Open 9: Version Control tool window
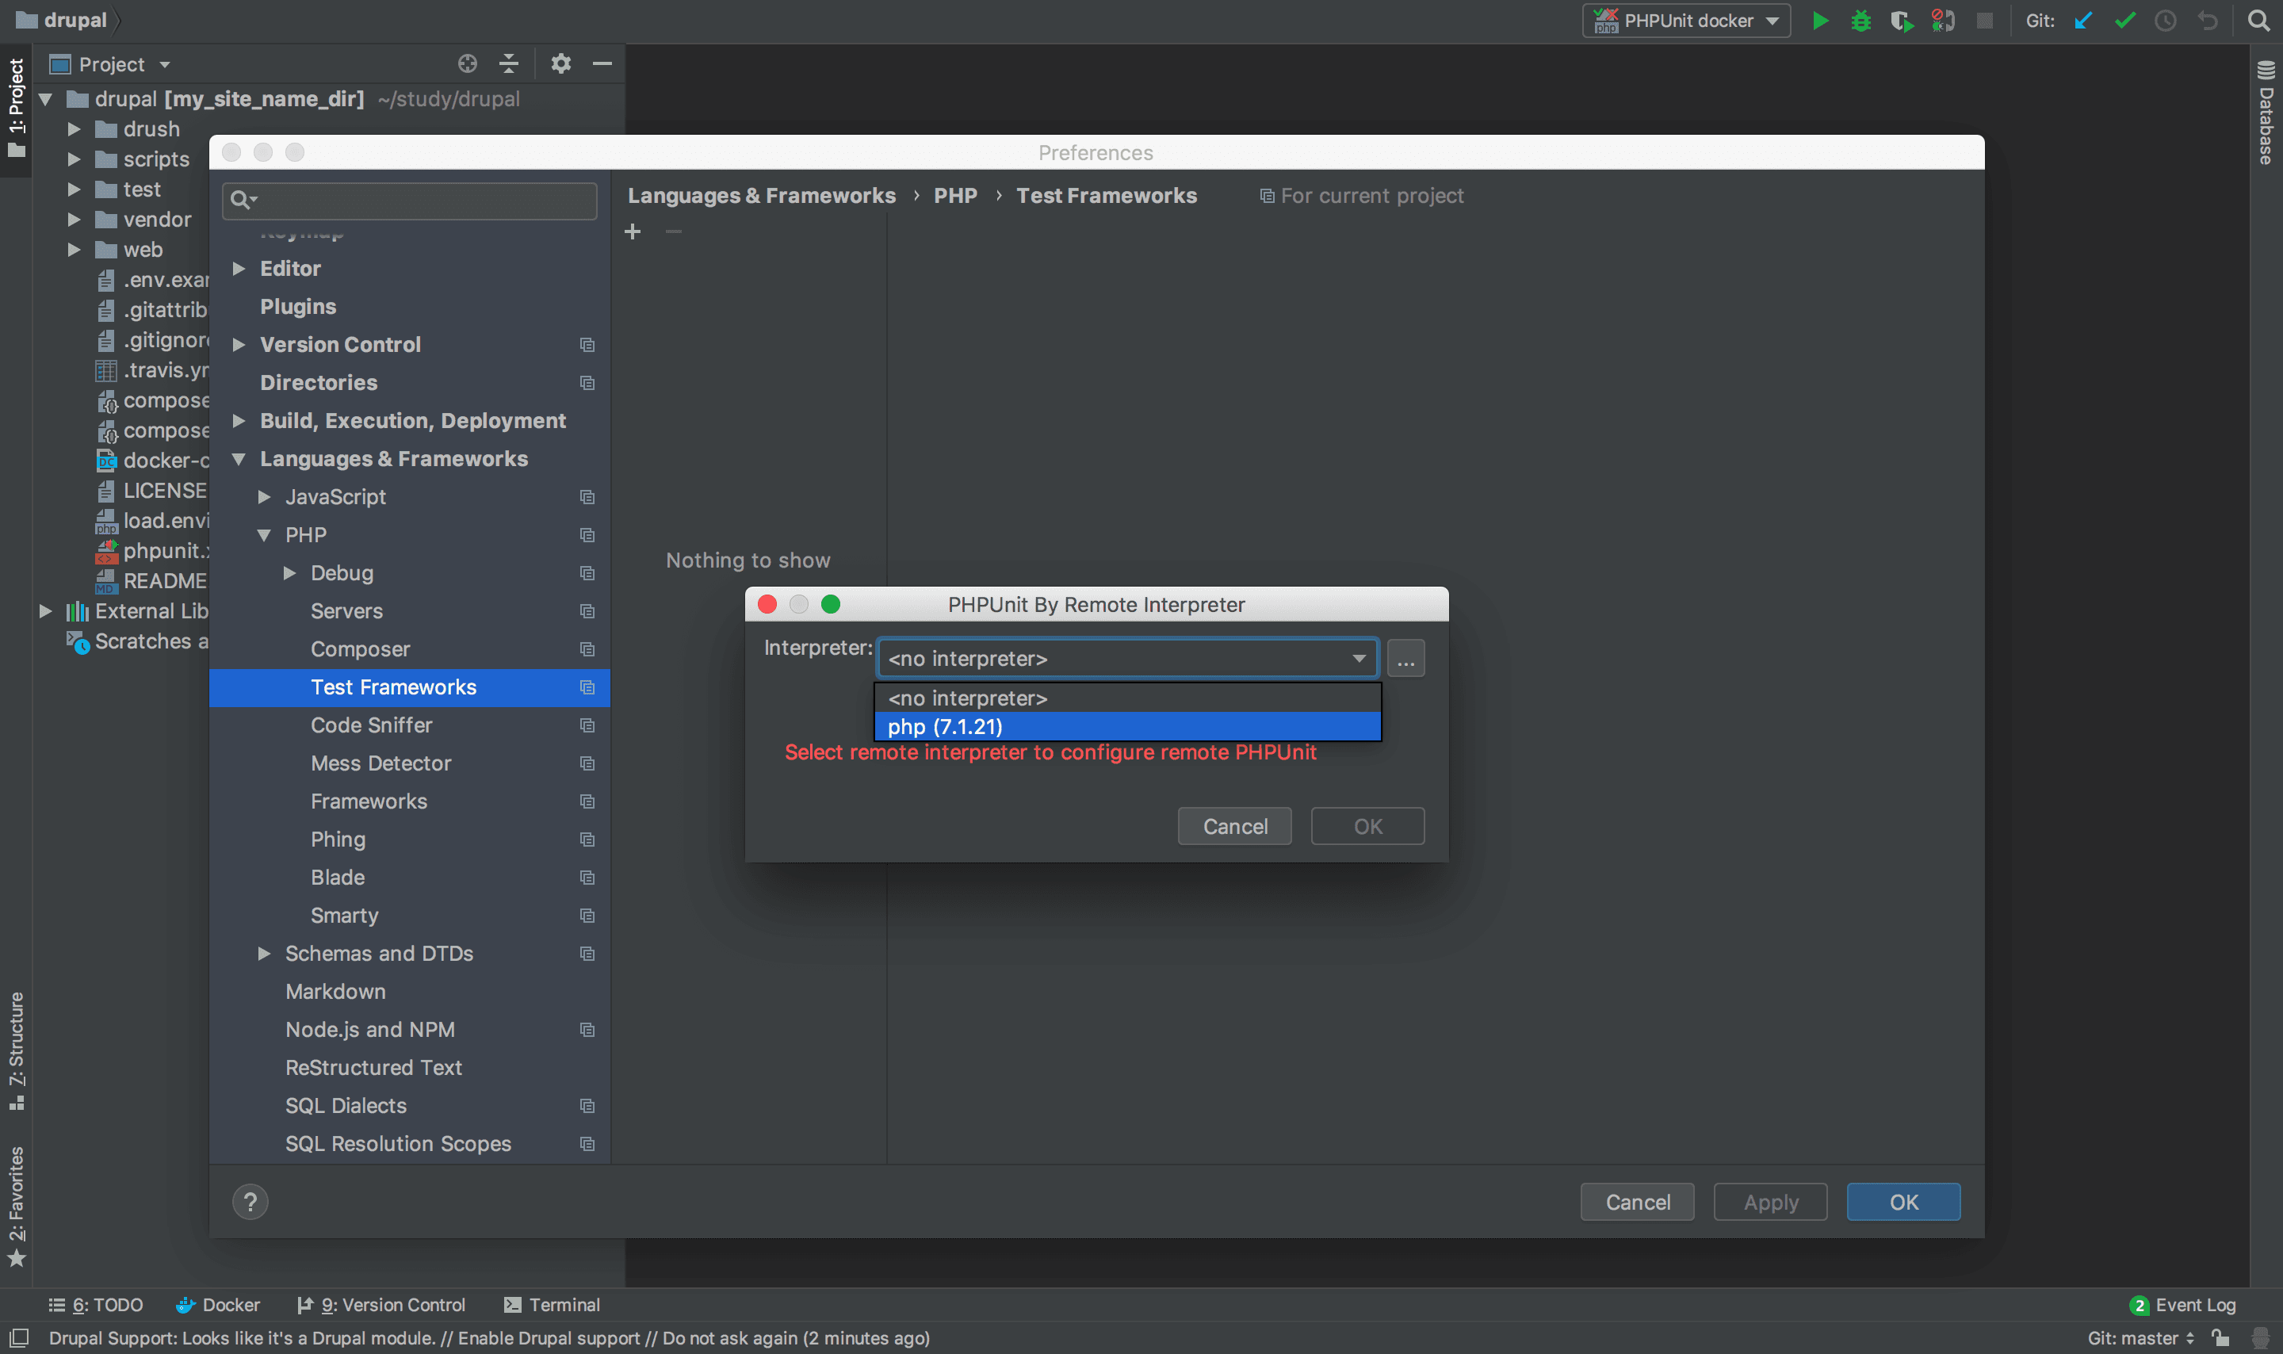The width and height of the screenshot is (2283, 1354). (x=381, y=1305)
